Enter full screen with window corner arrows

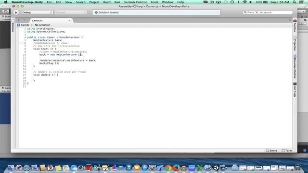[306, 6]
